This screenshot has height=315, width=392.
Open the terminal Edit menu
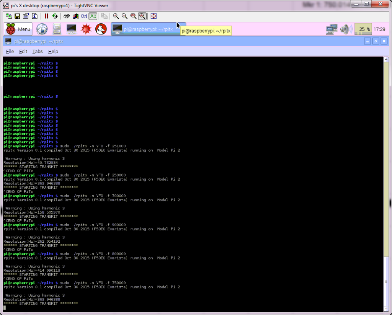click(23, 52)
